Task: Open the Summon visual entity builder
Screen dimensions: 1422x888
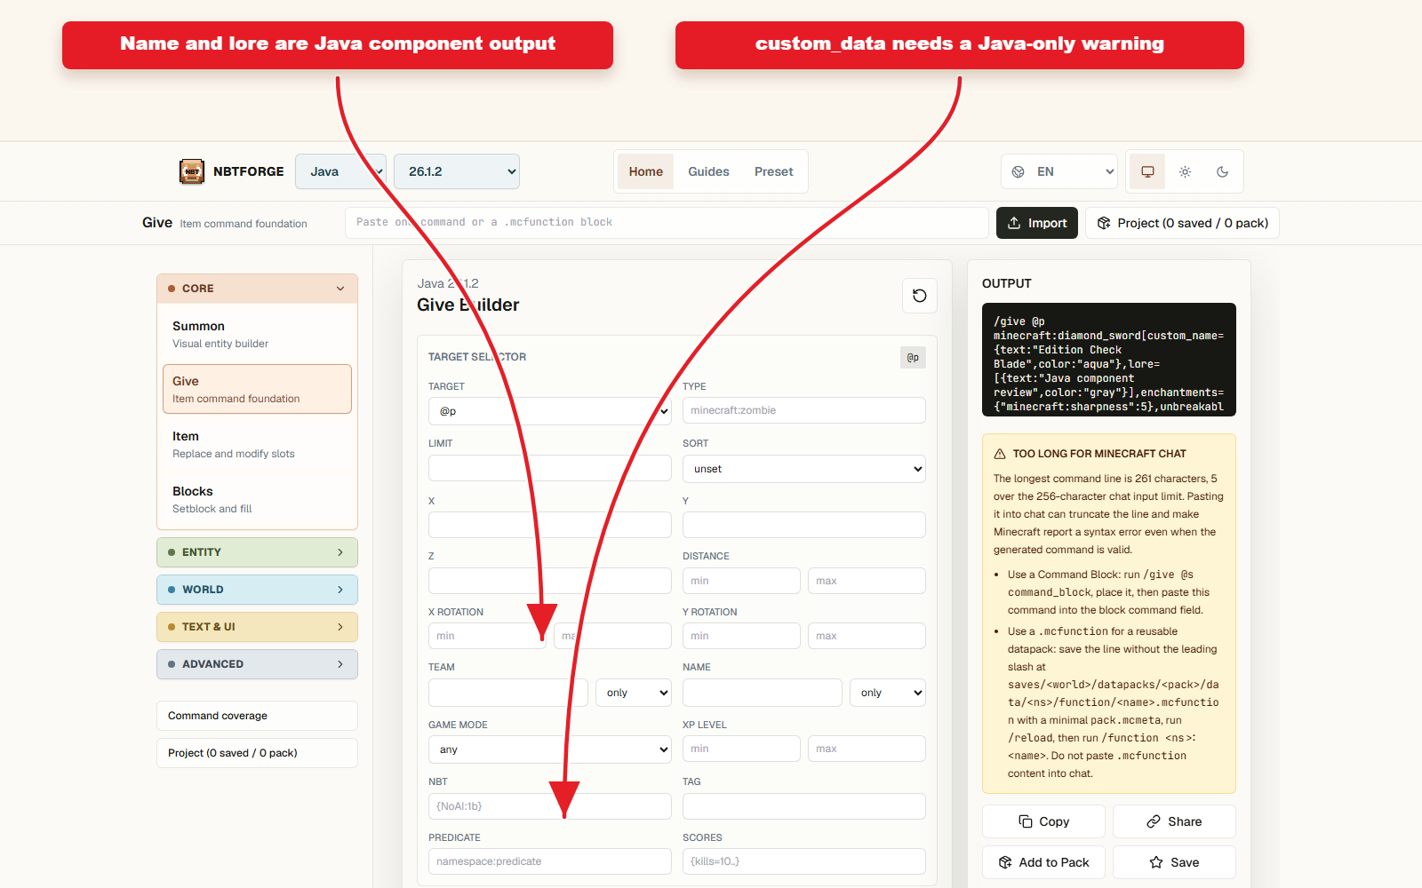Action: 257,334
